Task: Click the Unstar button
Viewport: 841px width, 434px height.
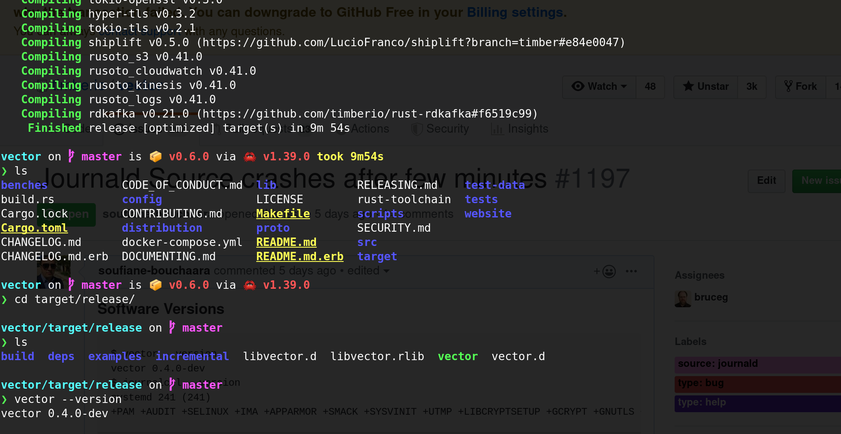Action: (x=706, y=86)
